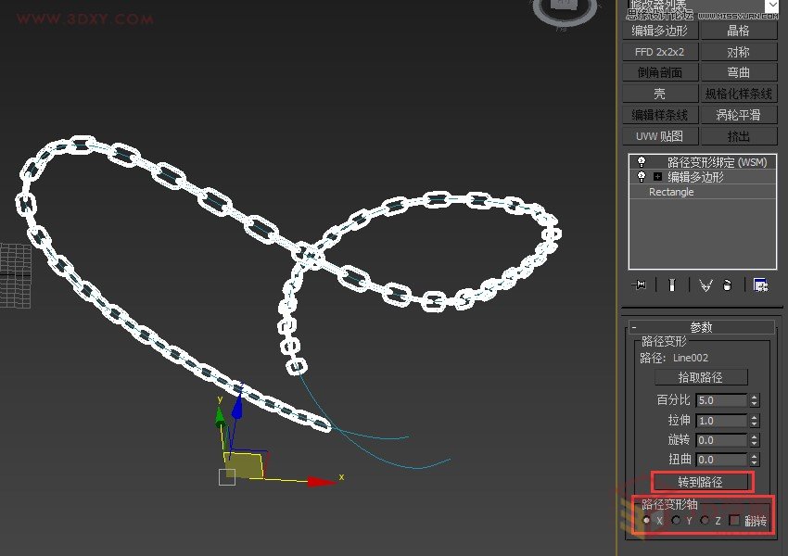Screen dimensions: 788x556
Task: Enable the 翻转 flip checkbox
Action: pyautogui.click(x=734, y=521)
